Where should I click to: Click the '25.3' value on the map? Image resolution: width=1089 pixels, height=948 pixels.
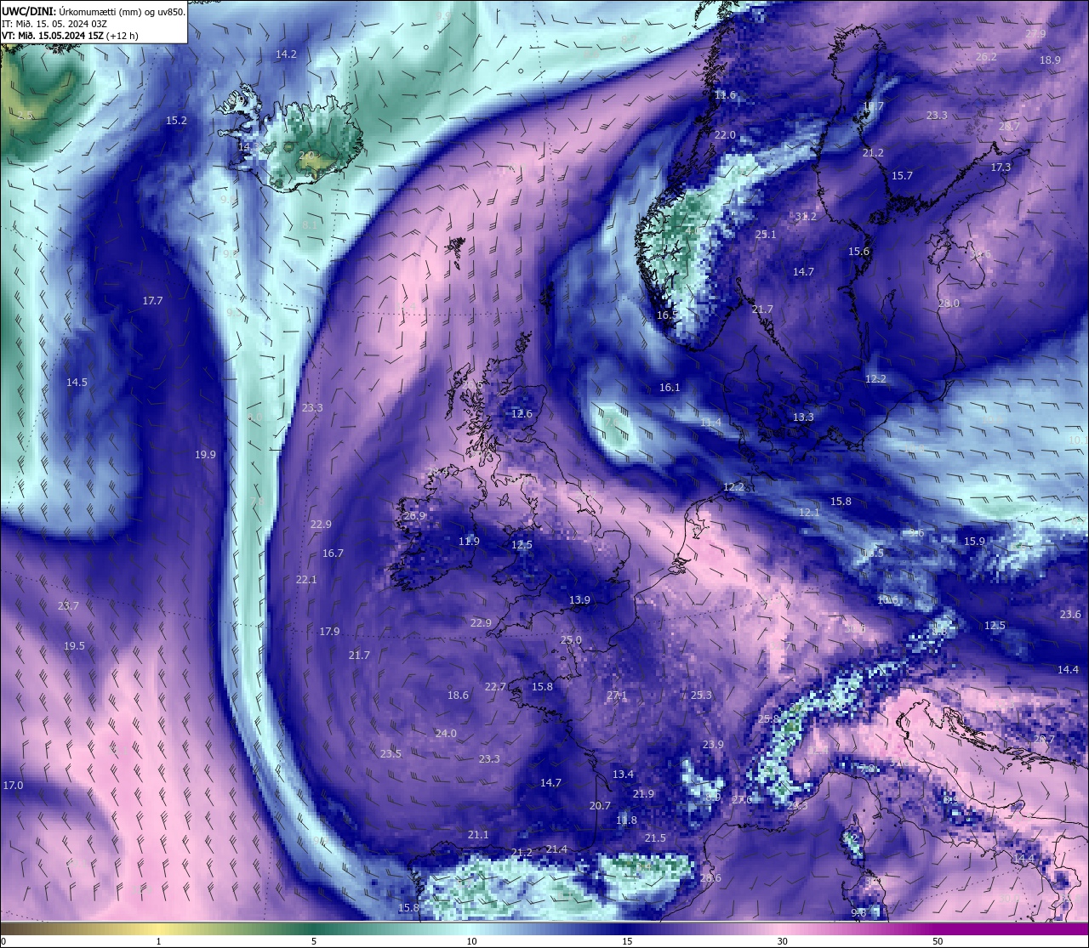click(x=701, y=695)
